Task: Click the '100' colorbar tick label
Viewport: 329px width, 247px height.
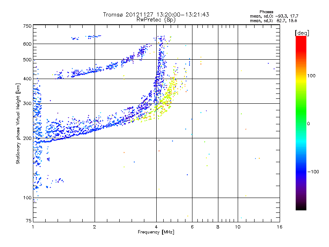Action: 311,76
